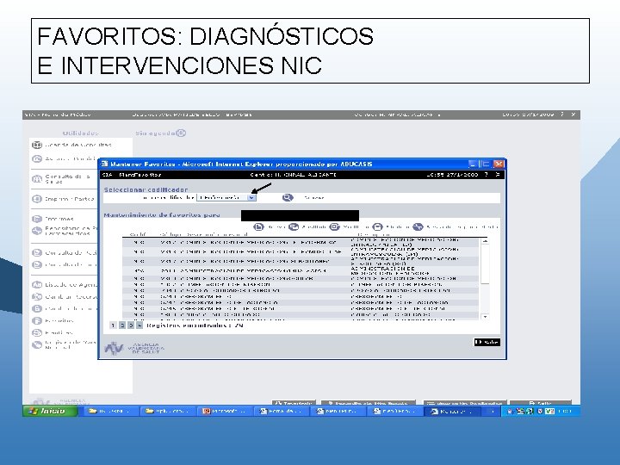The image size is (620, 465).
Task: Click the favorites table scrollbar thumb
Action: (485, 264)
